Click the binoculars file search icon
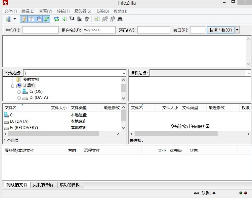This screenshot has height=198, width=252. 120,19
